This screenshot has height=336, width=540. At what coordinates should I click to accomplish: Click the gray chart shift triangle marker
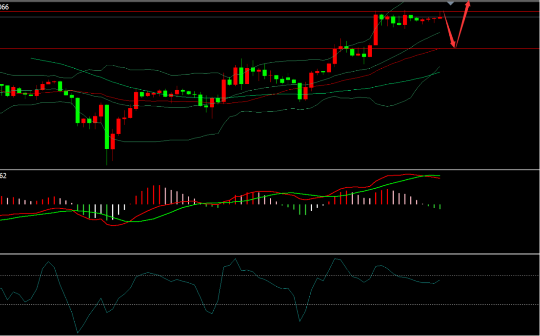pyautogui.click(x=450, y=3)
